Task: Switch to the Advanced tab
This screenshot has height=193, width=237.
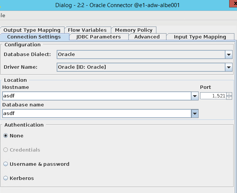Action: point(147,37)
